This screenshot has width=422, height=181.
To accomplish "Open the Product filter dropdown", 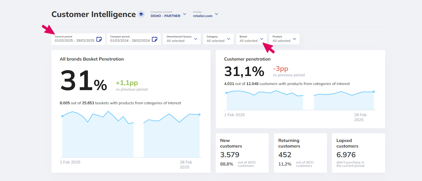I will coord(284,39).
